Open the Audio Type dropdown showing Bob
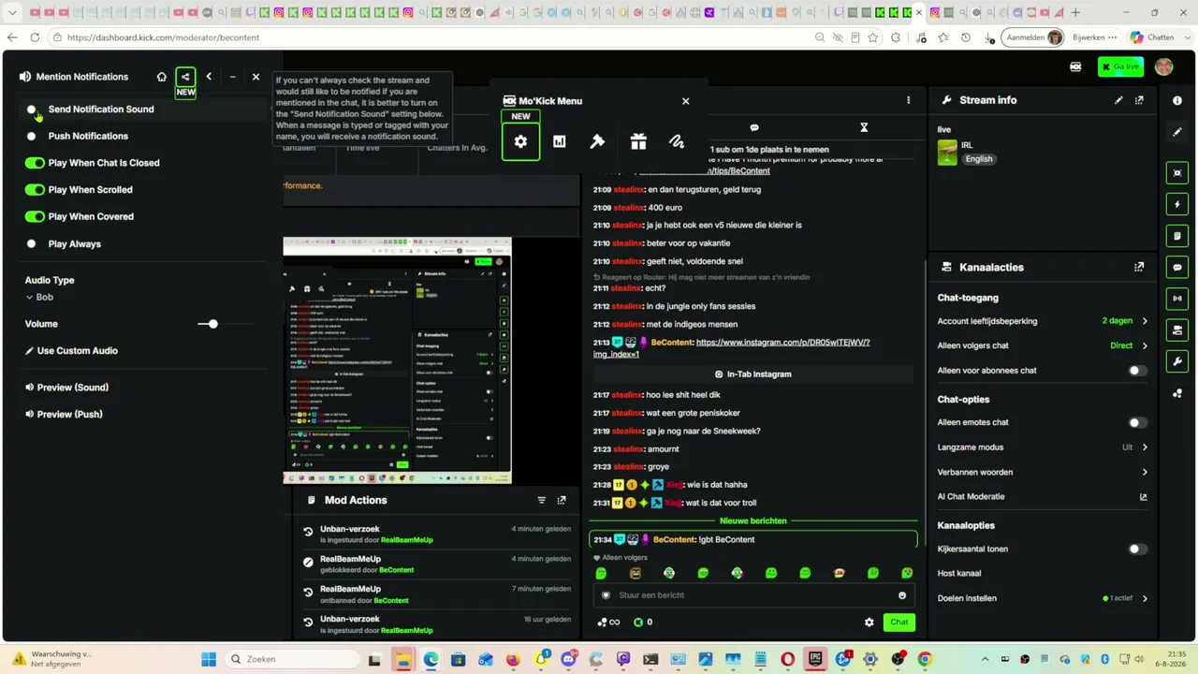 click(39, 298)
